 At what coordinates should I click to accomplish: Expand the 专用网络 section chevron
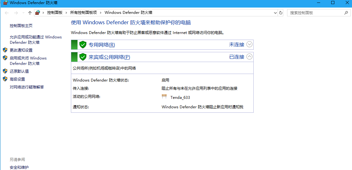click(x=249, y=44)
